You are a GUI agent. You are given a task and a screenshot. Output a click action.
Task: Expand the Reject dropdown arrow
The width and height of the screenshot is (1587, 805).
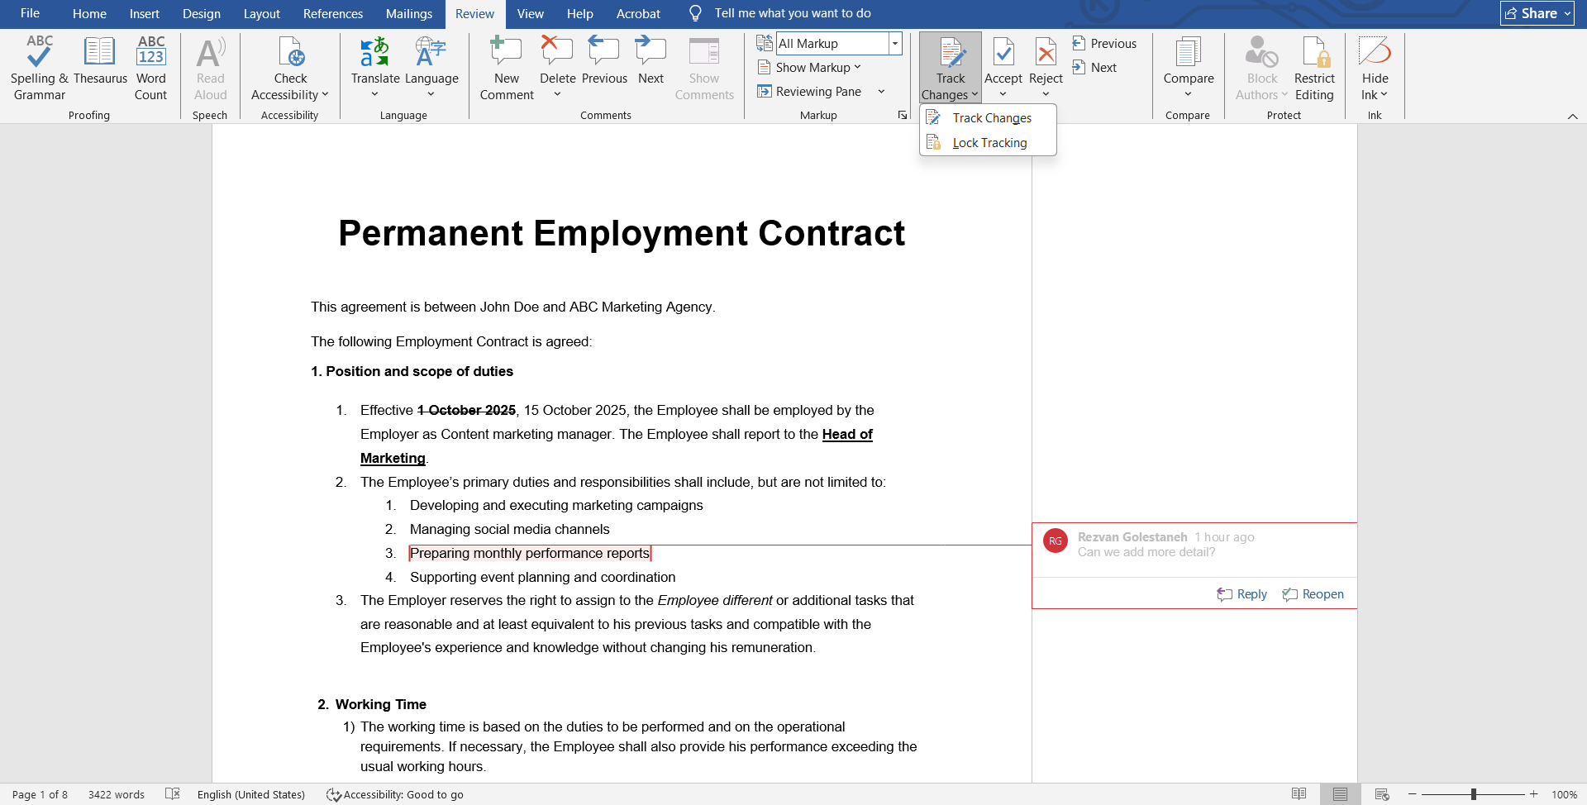coord(1046,94)
